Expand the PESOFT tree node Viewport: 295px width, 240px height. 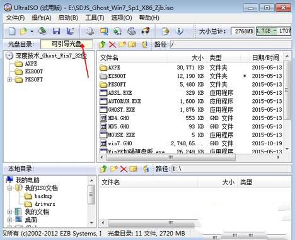coord(9,80)
